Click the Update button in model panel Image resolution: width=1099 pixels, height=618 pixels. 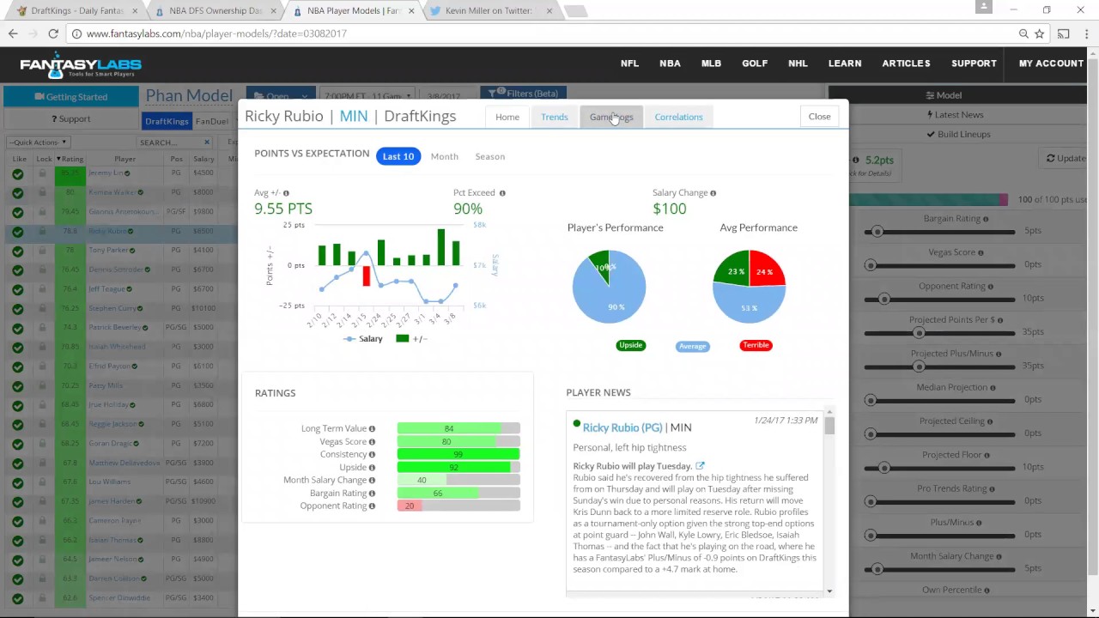point(1066,158)
